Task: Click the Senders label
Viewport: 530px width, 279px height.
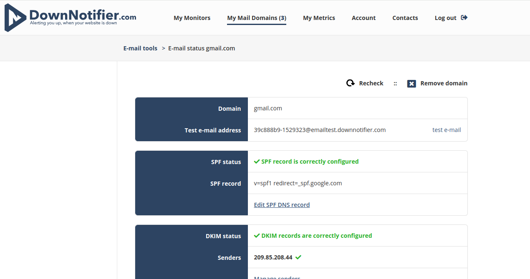Action: [x=229, y=258]
